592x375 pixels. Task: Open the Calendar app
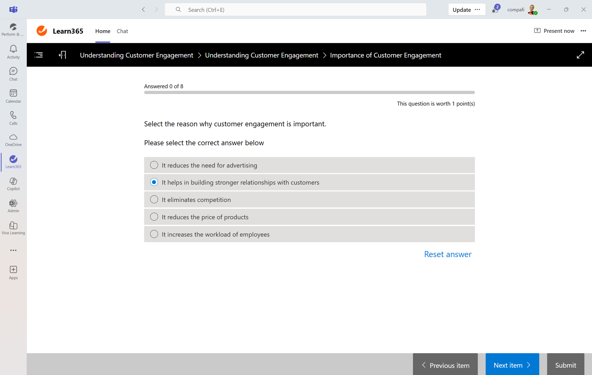pyautogui.click(x=13, y=96)
